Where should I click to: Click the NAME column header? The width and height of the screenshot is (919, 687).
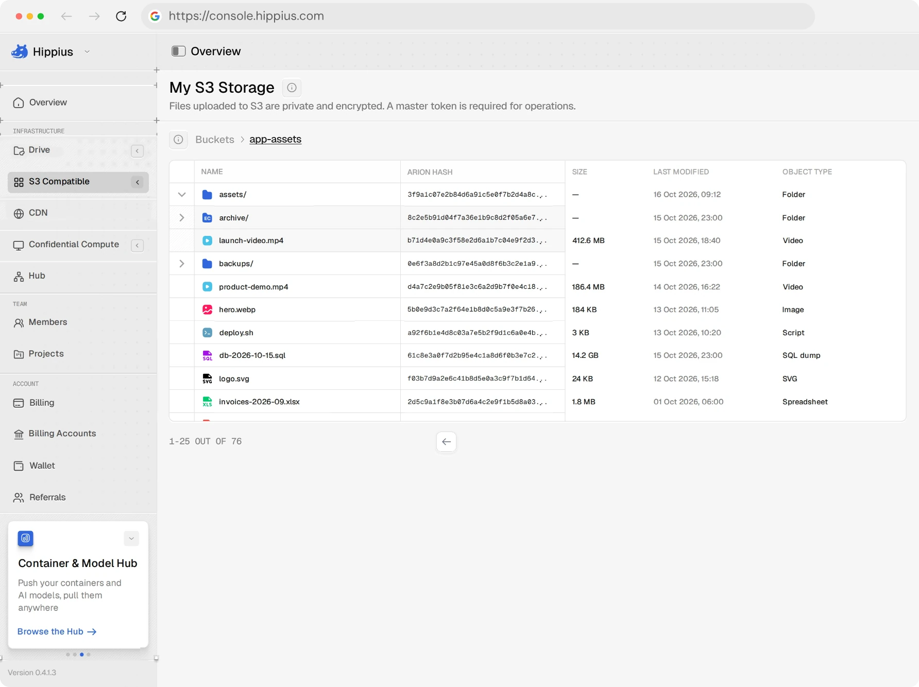(212, 171)
